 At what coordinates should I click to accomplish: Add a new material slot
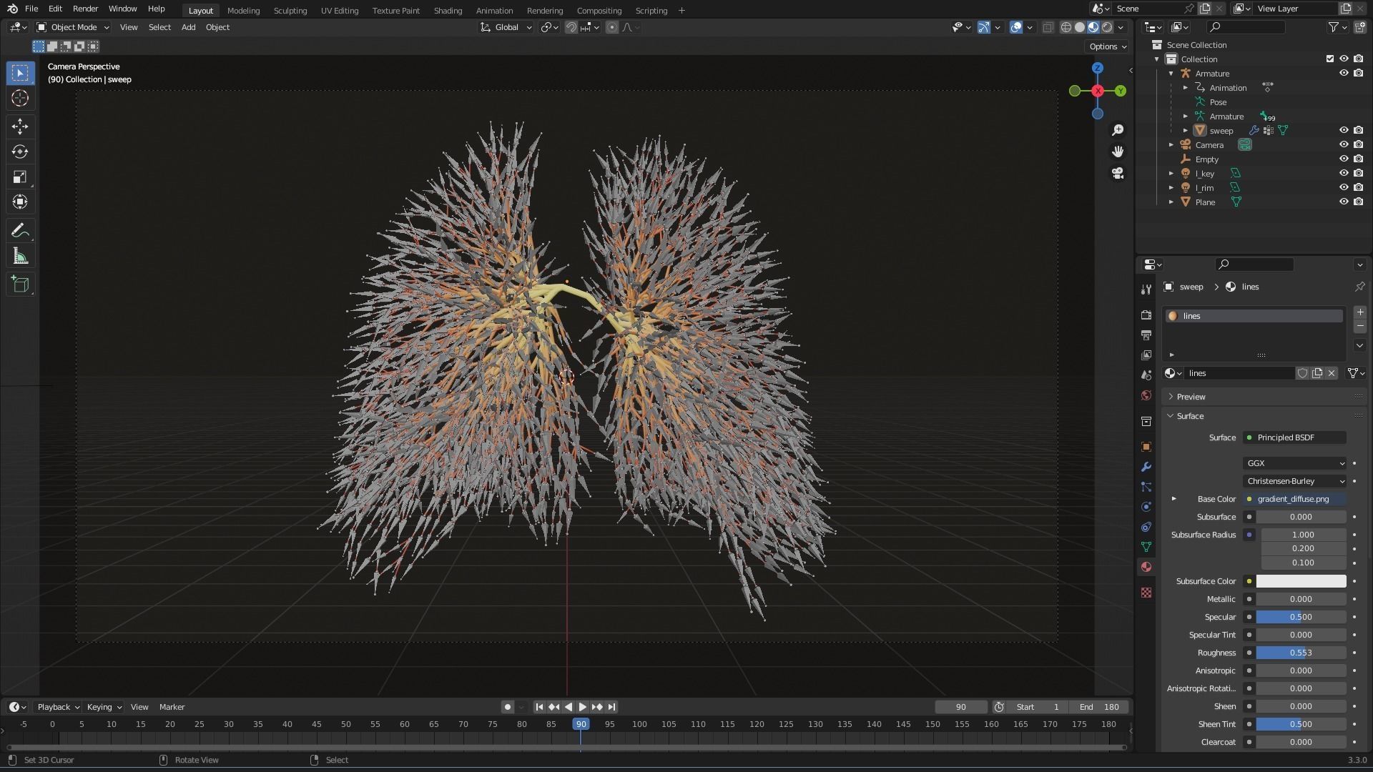tap(1360, 312)
